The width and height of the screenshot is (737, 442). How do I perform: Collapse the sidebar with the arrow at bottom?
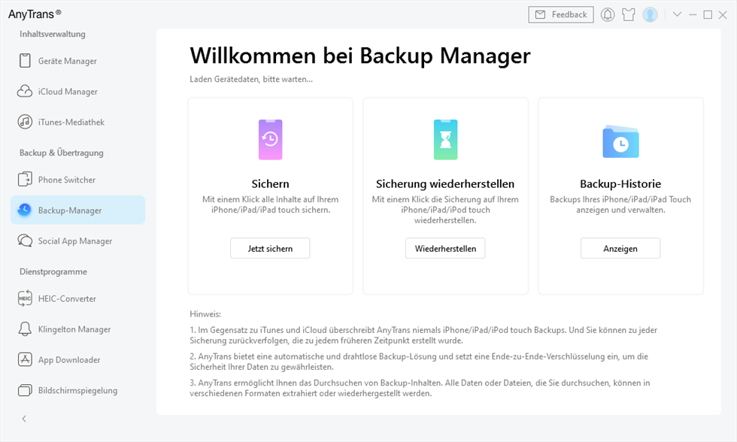[x=23, y=419]
